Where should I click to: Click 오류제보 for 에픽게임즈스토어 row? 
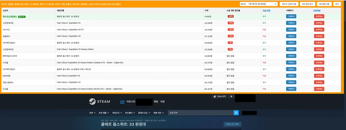click(x=319, y=56)
